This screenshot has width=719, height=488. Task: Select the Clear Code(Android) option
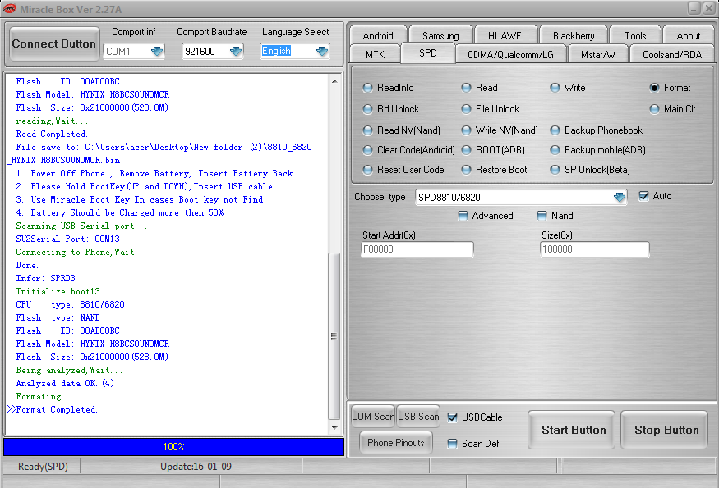(367, 150)
